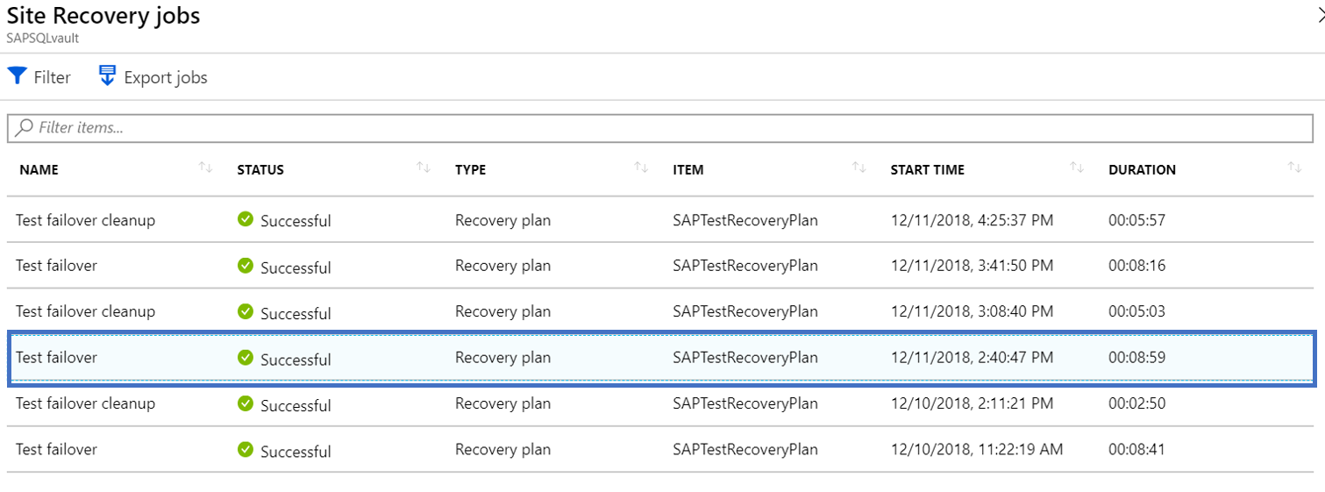Screen dimensions: 1325x492
Task: Click the Export jobs download icon
Action: tap(108, 75)
